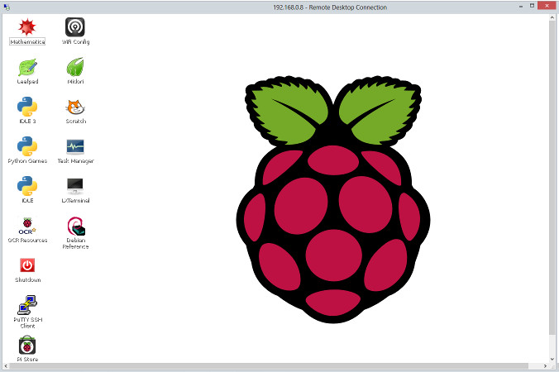Launch the Pi Store icon
559x372 pixels.
point(27,346)
